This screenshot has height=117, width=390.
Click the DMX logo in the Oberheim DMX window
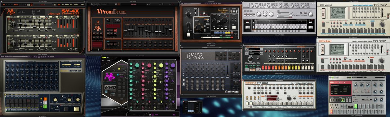194,56
